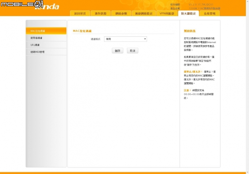Go to the 網路參數 tab
The image size is (249, 174).
click(x=121, y=13)
